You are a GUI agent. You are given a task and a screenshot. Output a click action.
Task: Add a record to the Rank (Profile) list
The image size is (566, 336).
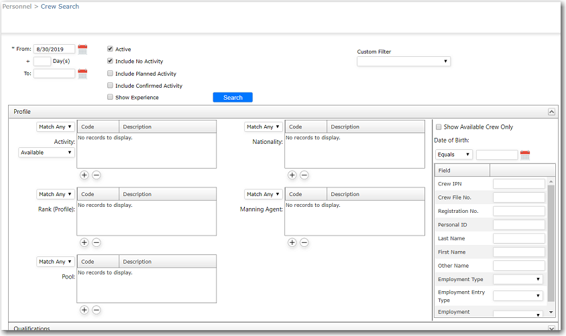[x=84, y=242]
